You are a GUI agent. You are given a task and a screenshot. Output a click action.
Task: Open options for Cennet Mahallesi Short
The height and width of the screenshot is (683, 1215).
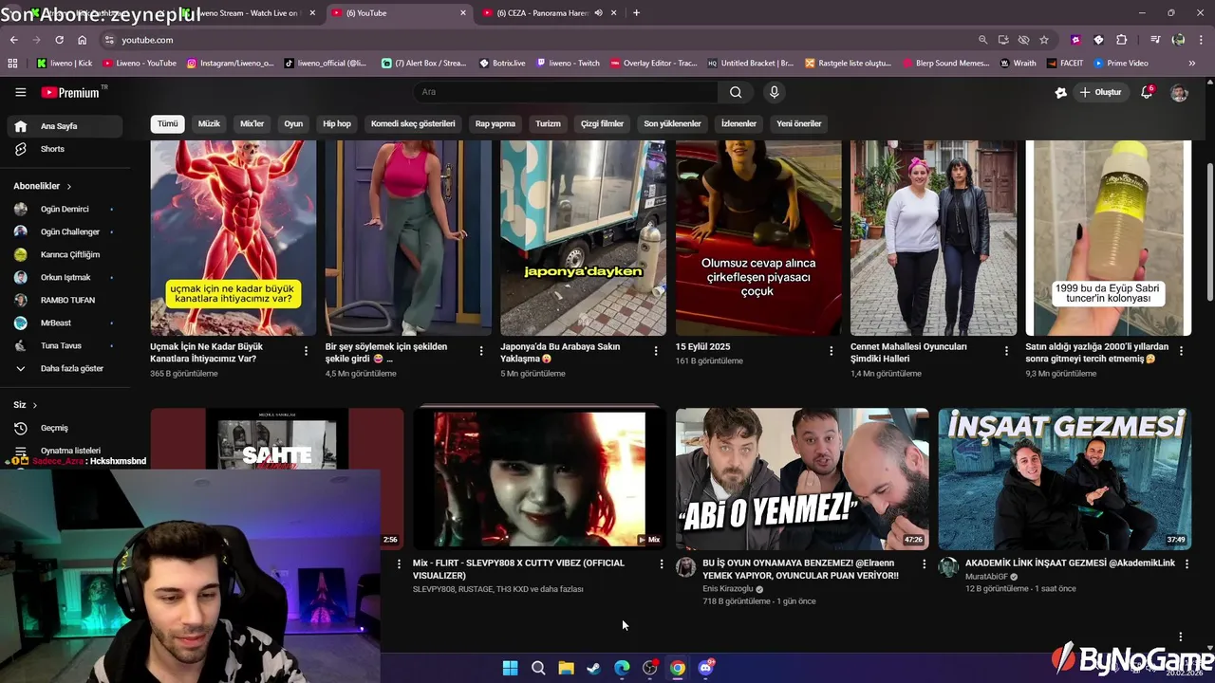pyautogui.click(x=1006, y=351)
